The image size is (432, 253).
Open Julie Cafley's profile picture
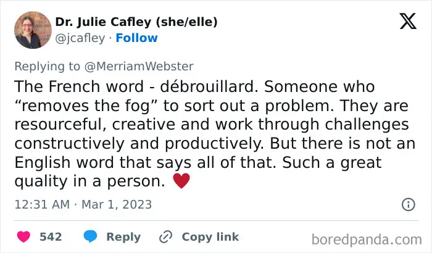33,30
